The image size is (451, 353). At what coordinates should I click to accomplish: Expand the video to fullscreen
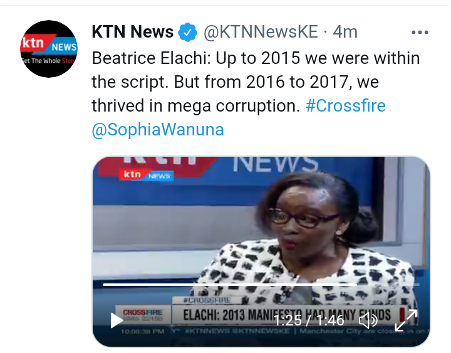coord(406,320)
